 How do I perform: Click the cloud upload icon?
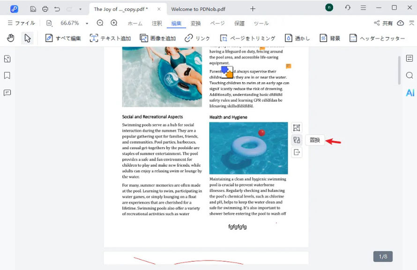tap(400, 23)
